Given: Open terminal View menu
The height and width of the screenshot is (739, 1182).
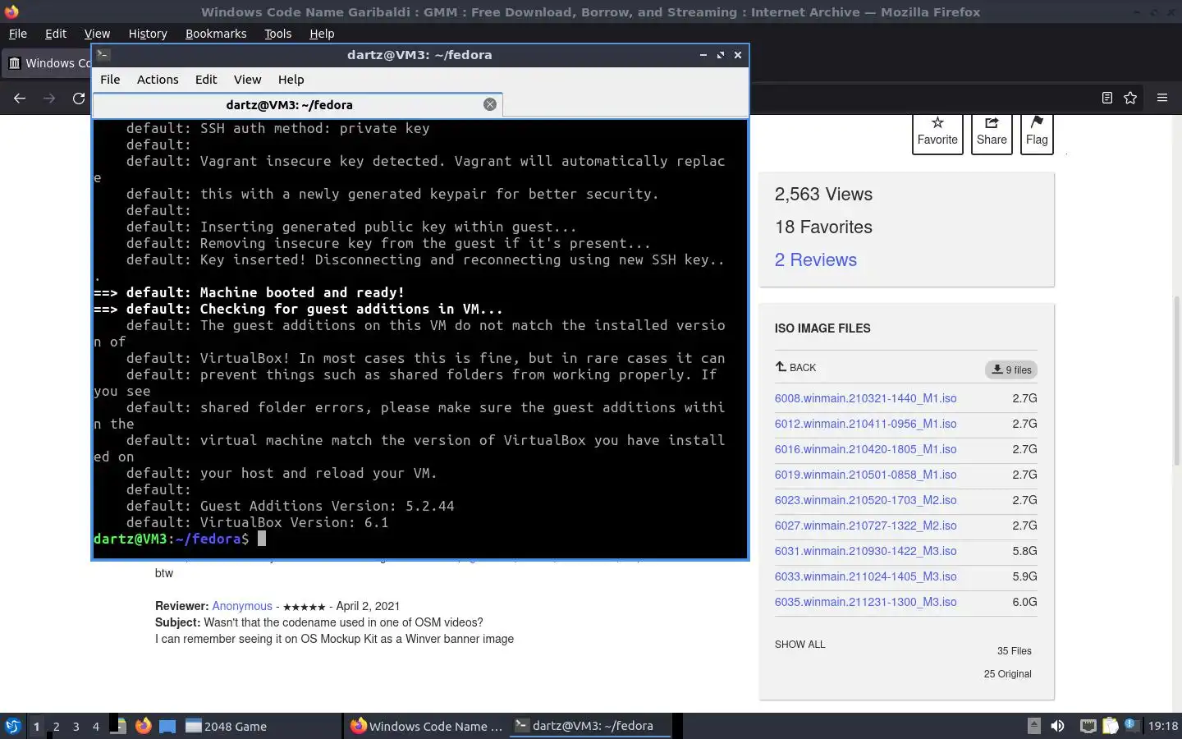Looking at the screenshot, I should click(x=247, y=79).
